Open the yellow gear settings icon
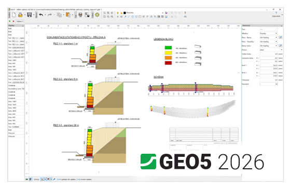Image resolution: width=291 pixels, height=188 pixels. (x=97, y=15)
